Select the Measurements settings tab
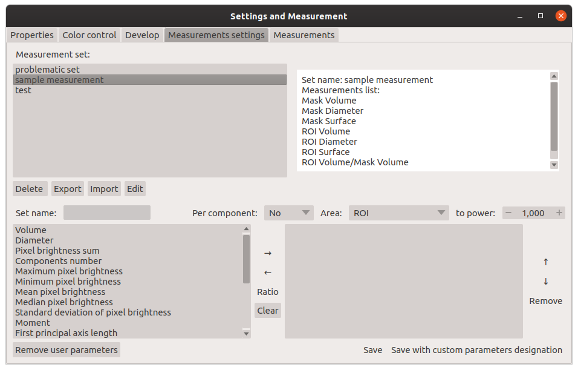 point(216,35)
